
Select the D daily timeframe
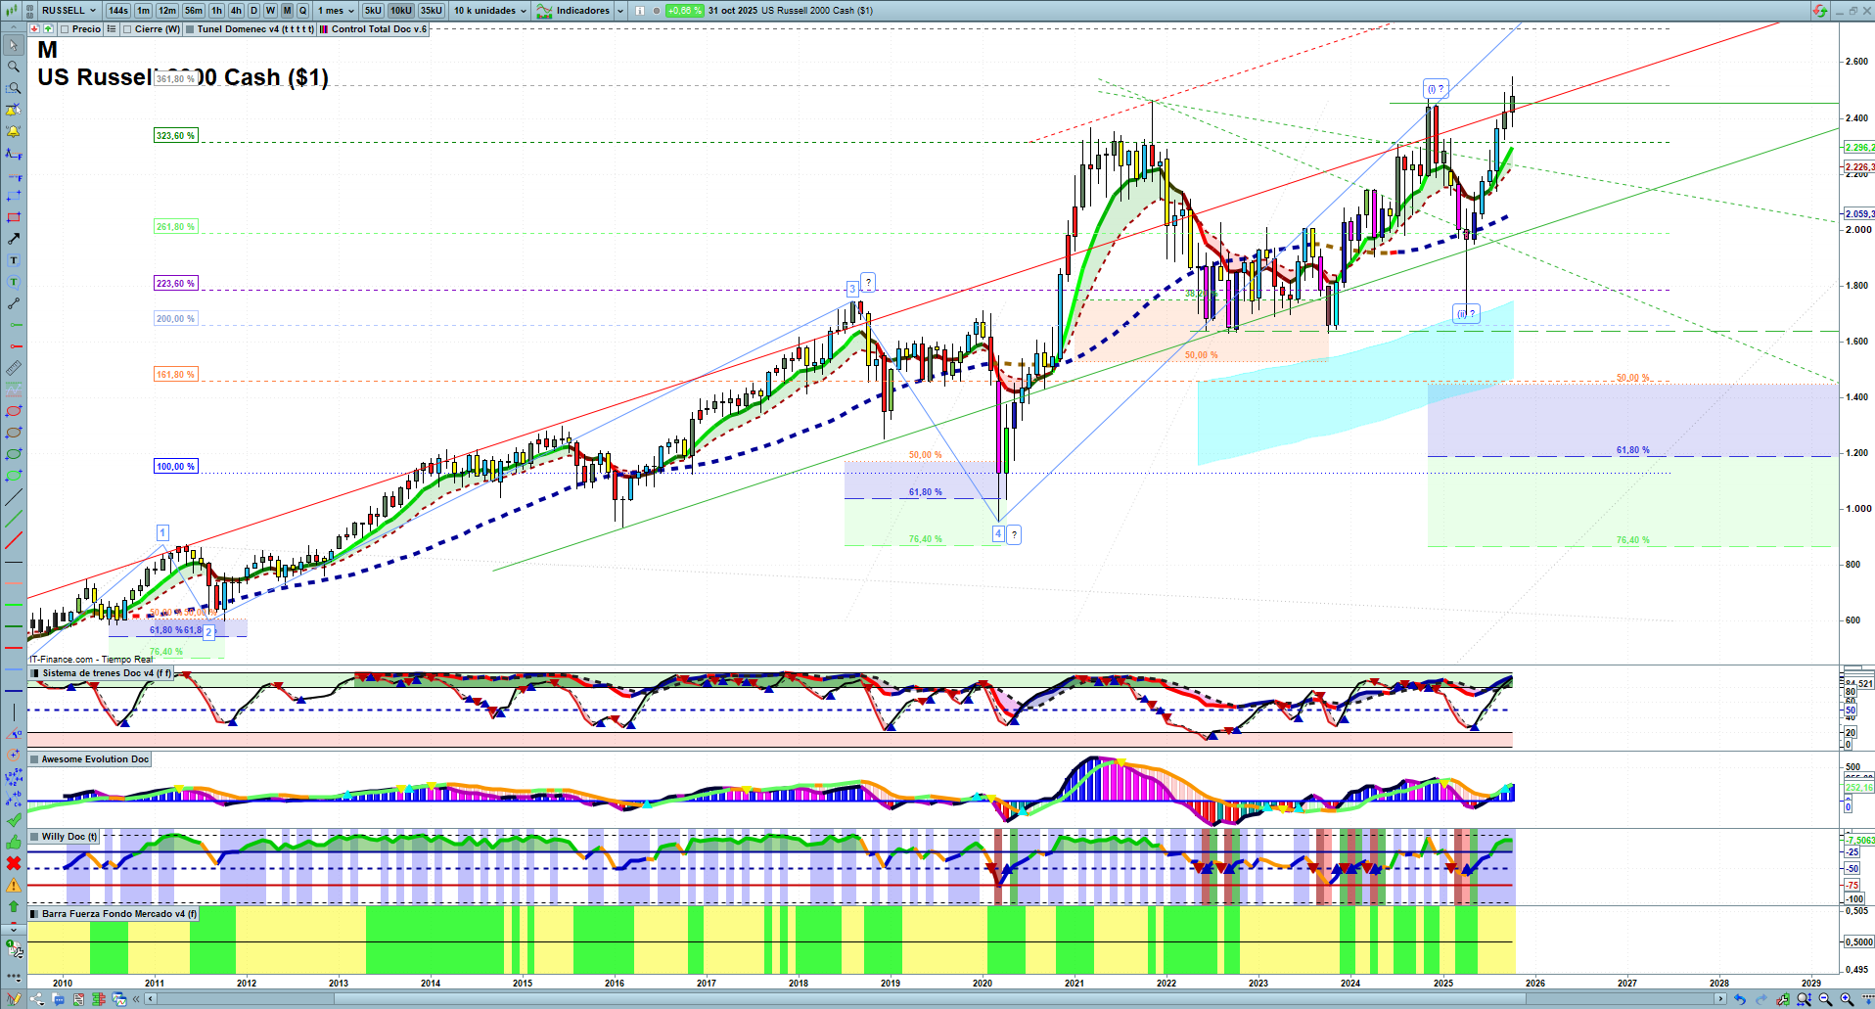[x=254, y=11]
